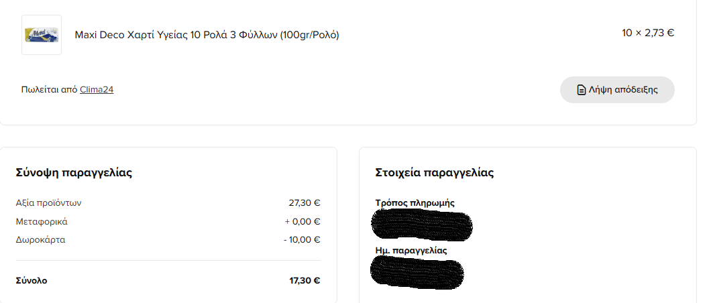
Task: Click the - 10,00 € gift card discount
Action: 302,240
